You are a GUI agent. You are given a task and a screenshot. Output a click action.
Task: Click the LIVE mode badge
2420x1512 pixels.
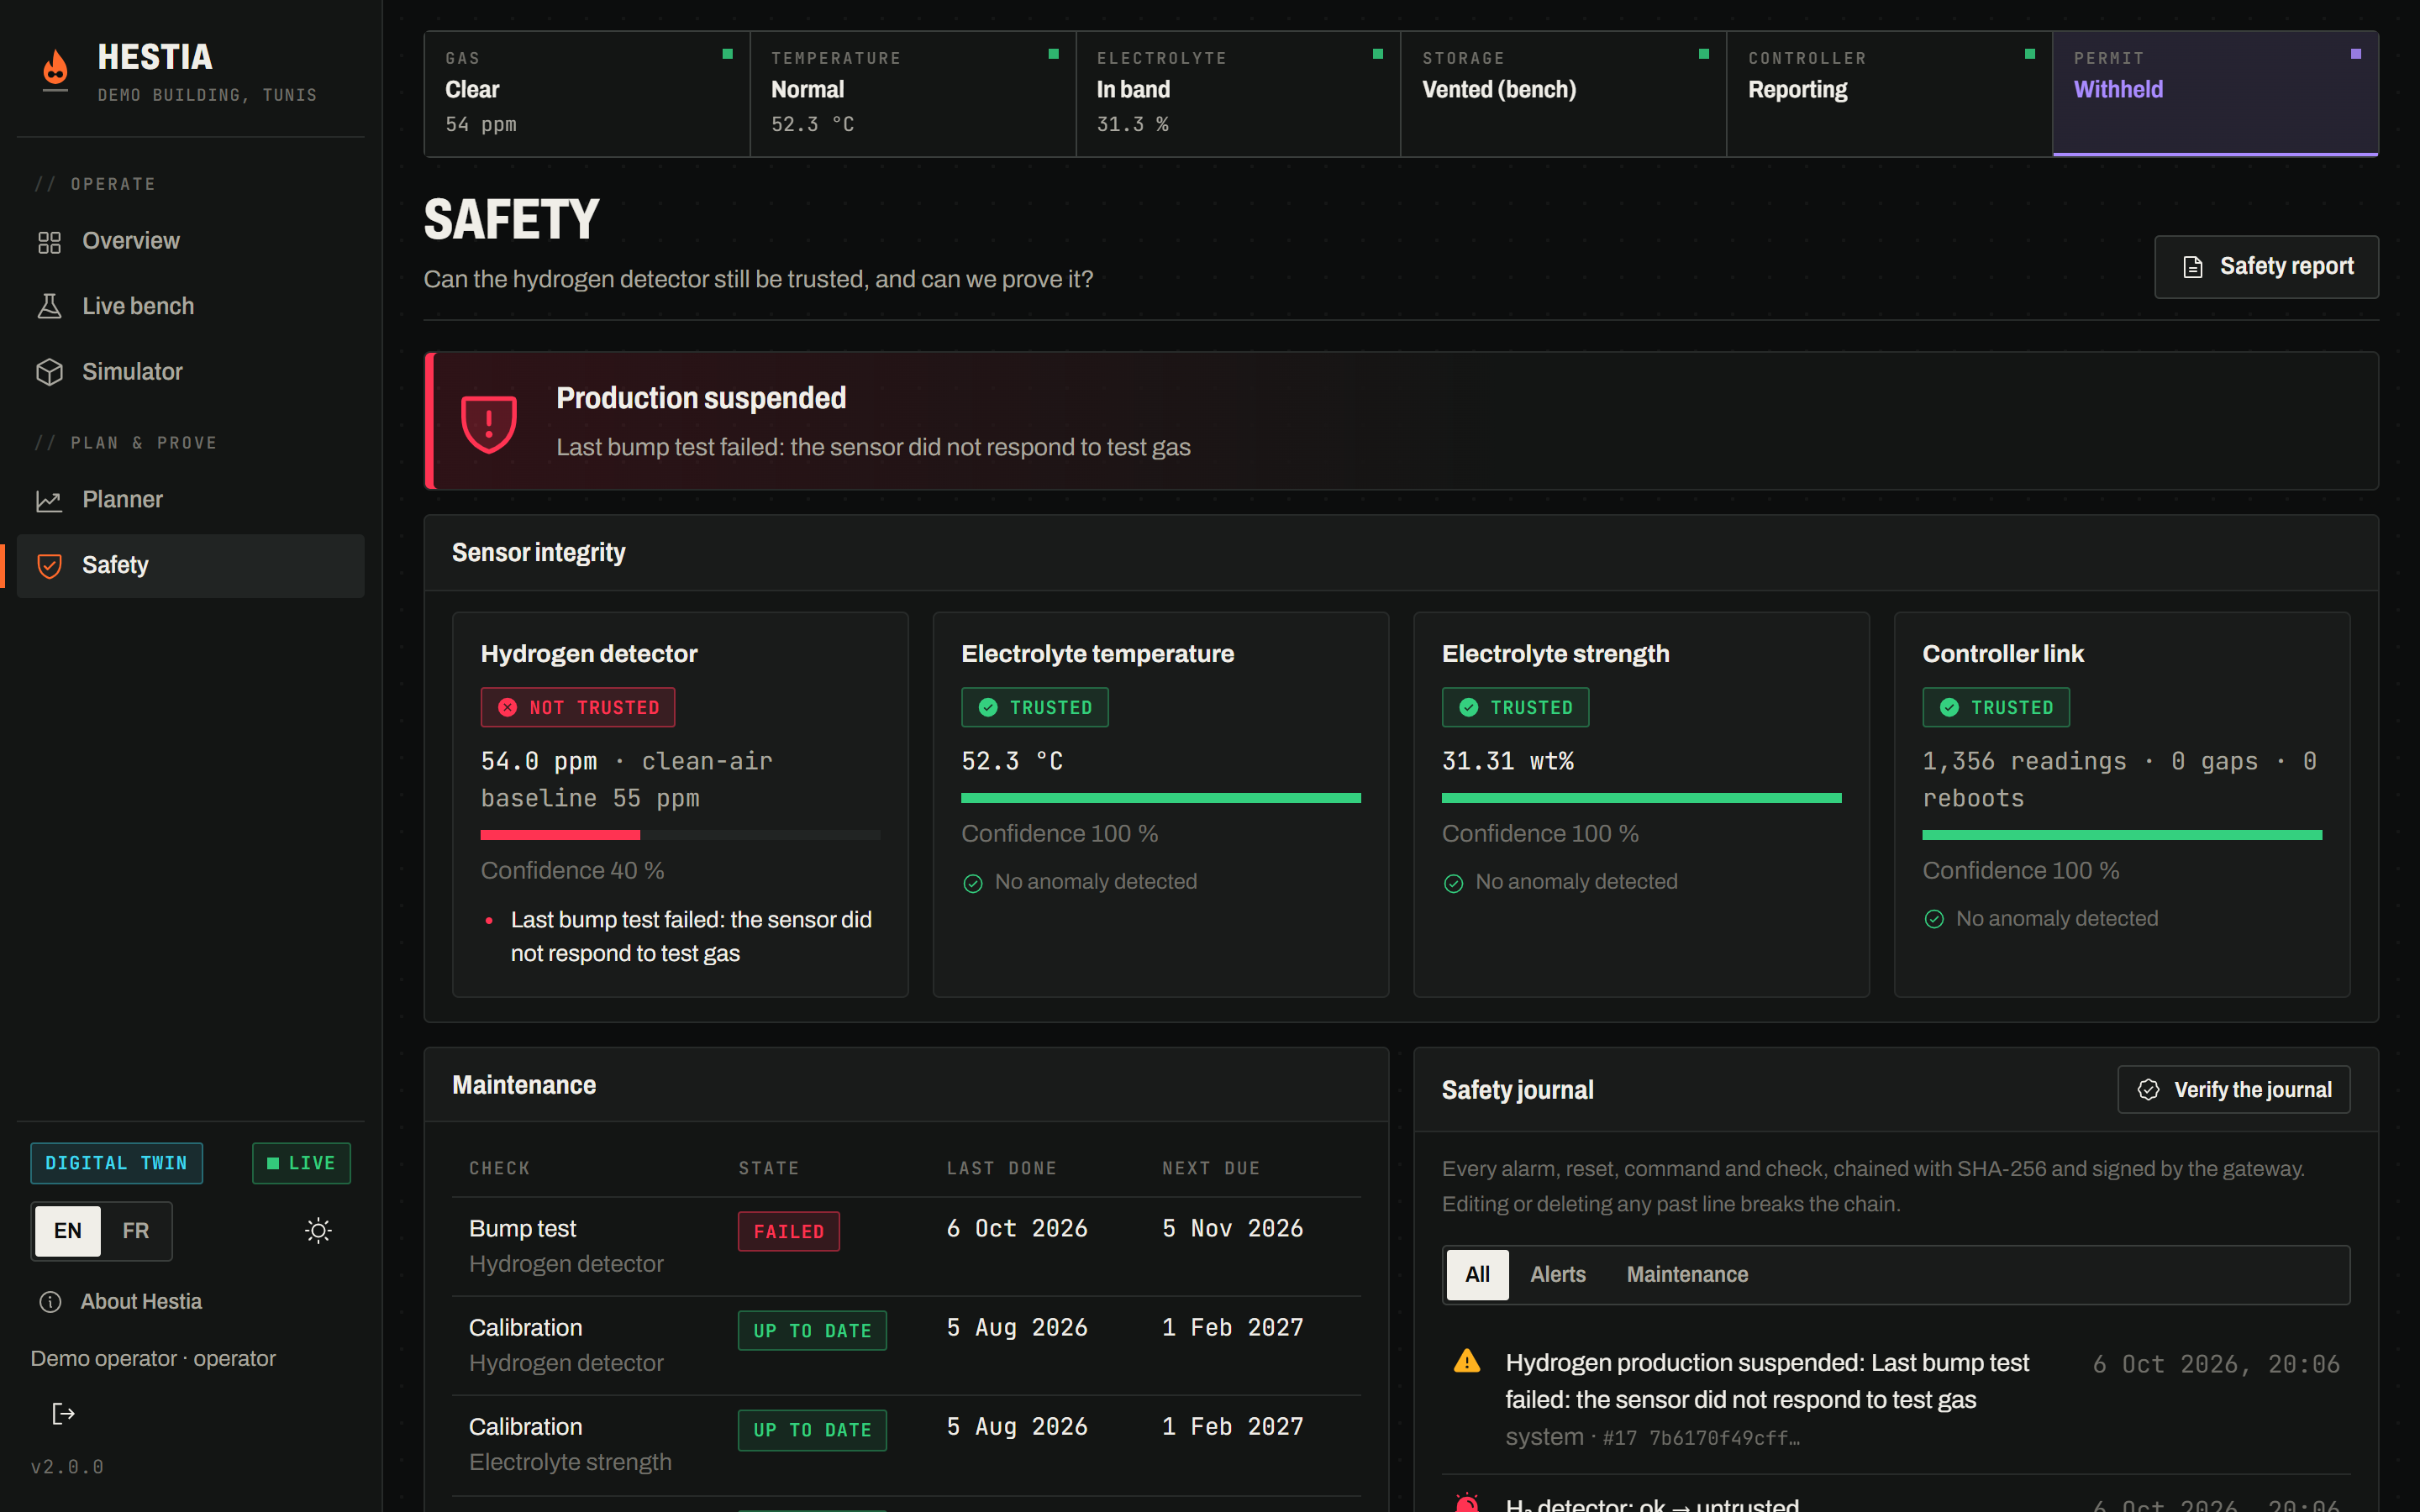pos(301,1163)
